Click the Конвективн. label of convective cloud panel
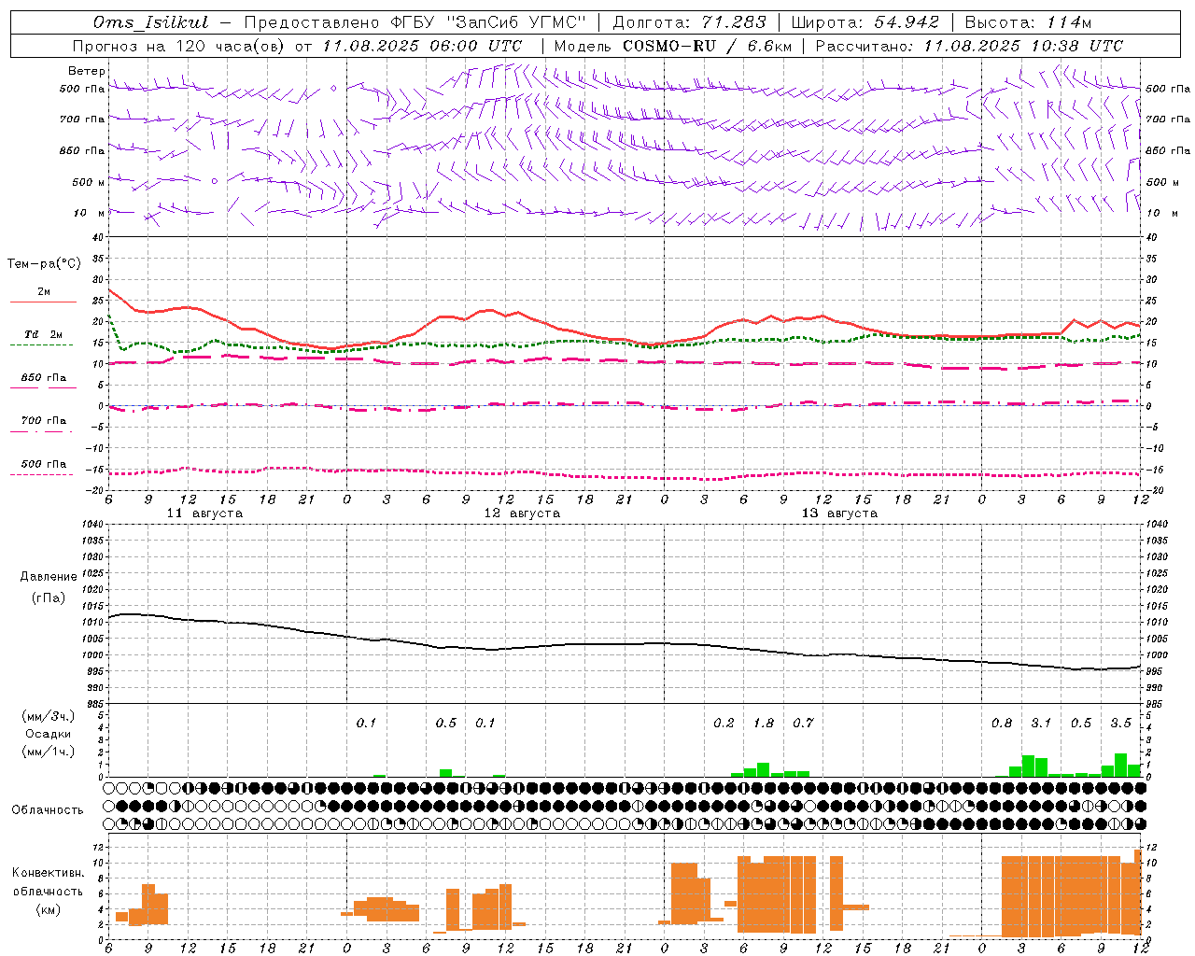Viewport: 1195px width, 956px height. [49, 873]
